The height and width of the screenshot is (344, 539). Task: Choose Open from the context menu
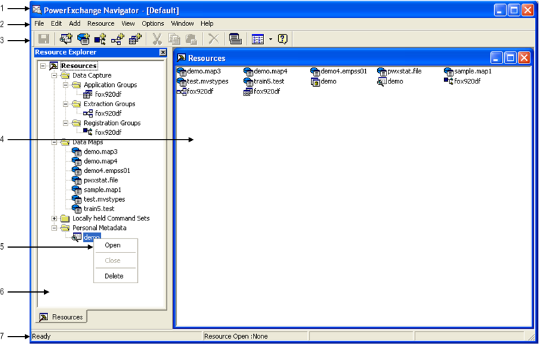coord(113,245)
